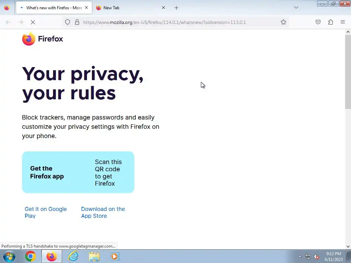Image resolution: width=351 pixels, height=263 pixels.
Task: Click the Firefox logo on page
Action: click(43, 39)
